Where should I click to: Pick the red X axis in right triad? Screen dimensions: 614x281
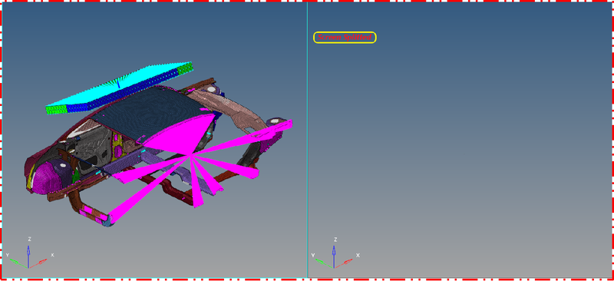tap(343, 263)
